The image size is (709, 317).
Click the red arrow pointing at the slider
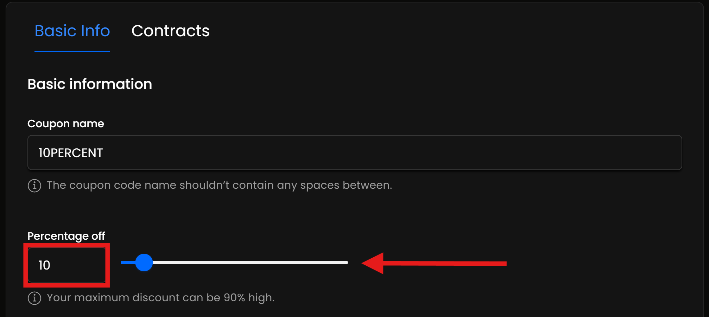(433, 263)
